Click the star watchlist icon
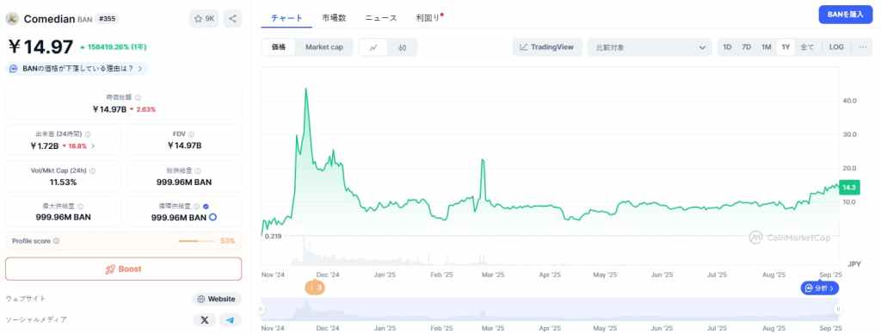Viewport: 881px width, 334px height. 198,19
